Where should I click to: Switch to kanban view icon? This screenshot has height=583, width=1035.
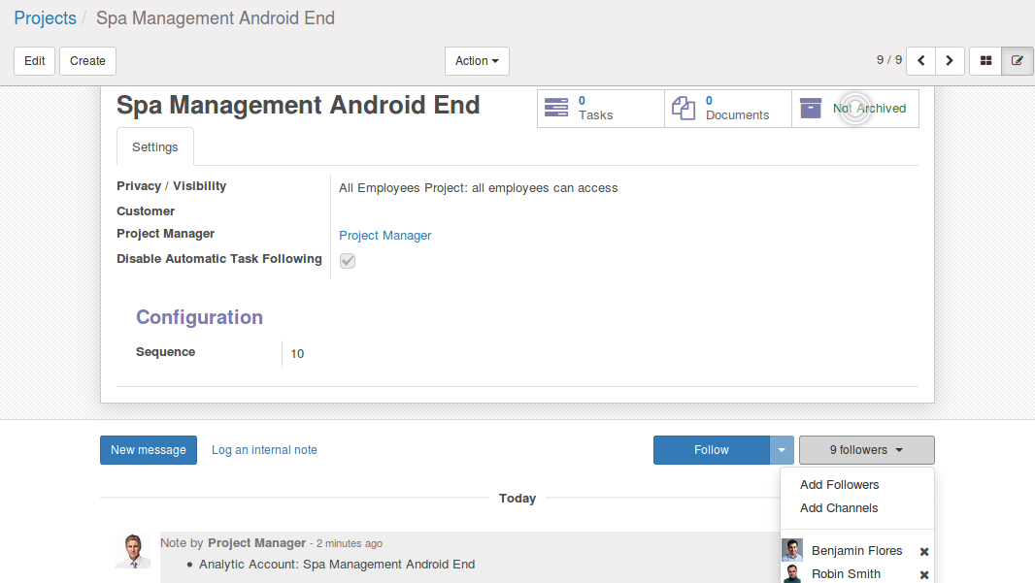tap(985, 60)
